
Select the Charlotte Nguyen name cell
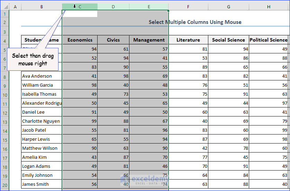click(42, 121)
